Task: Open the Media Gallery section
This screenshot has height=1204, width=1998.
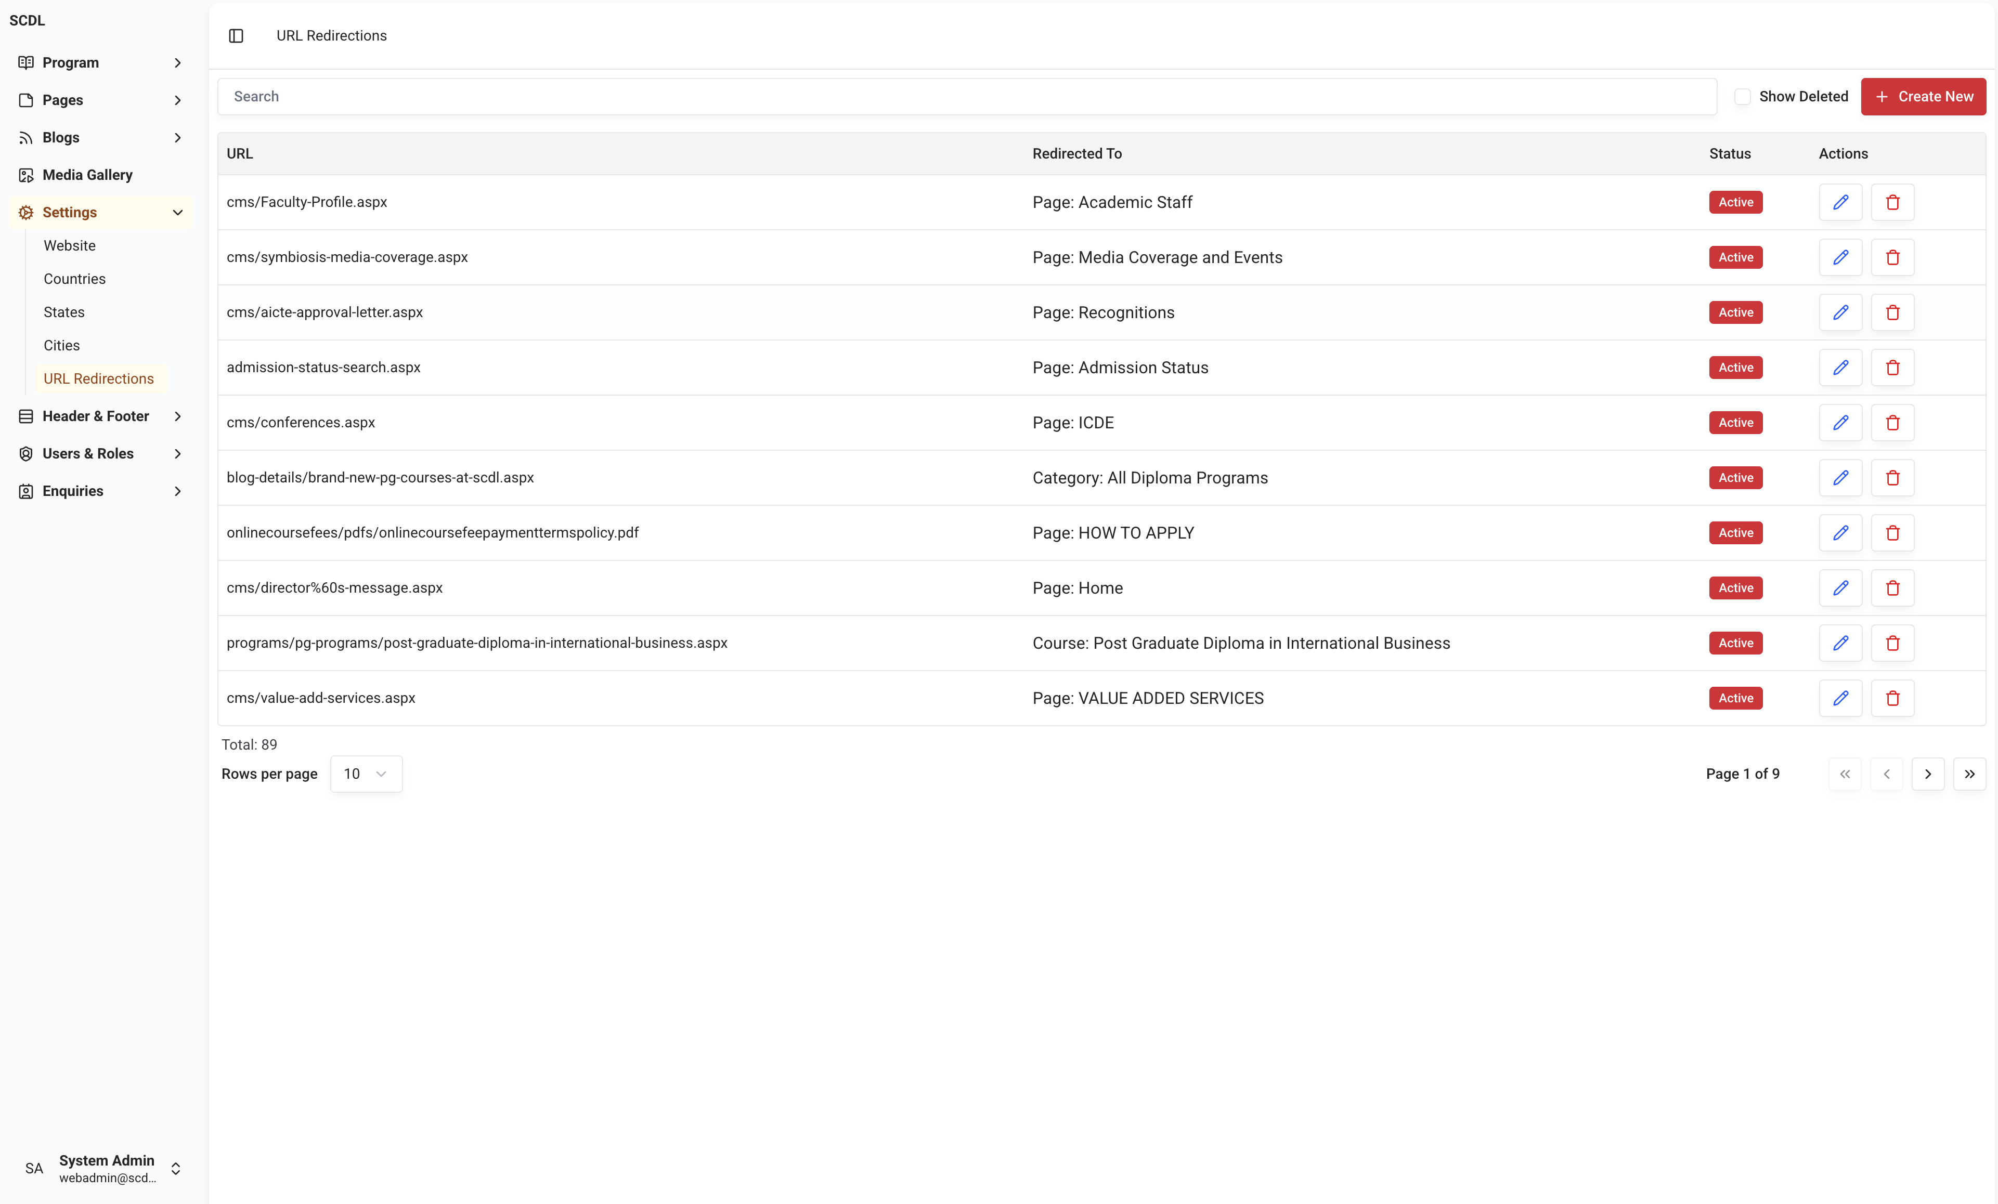Action: (x=86, y=174)
